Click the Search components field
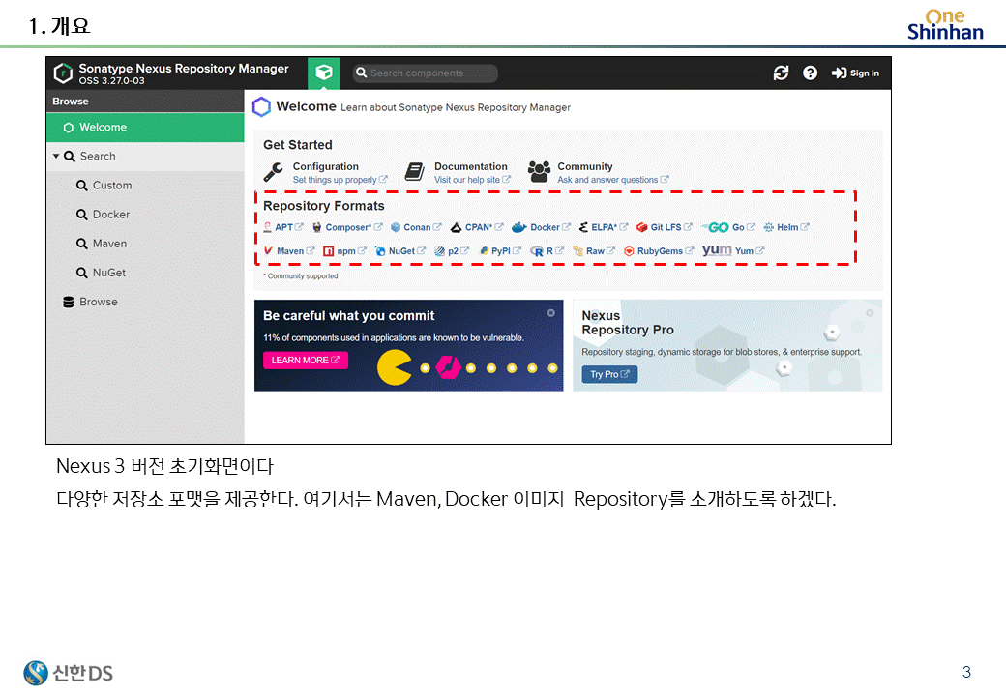1006x696 pixels. (x=426, y=73)
